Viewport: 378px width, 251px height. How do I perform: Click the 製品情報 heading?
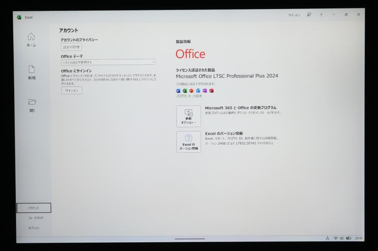[183, 42]
